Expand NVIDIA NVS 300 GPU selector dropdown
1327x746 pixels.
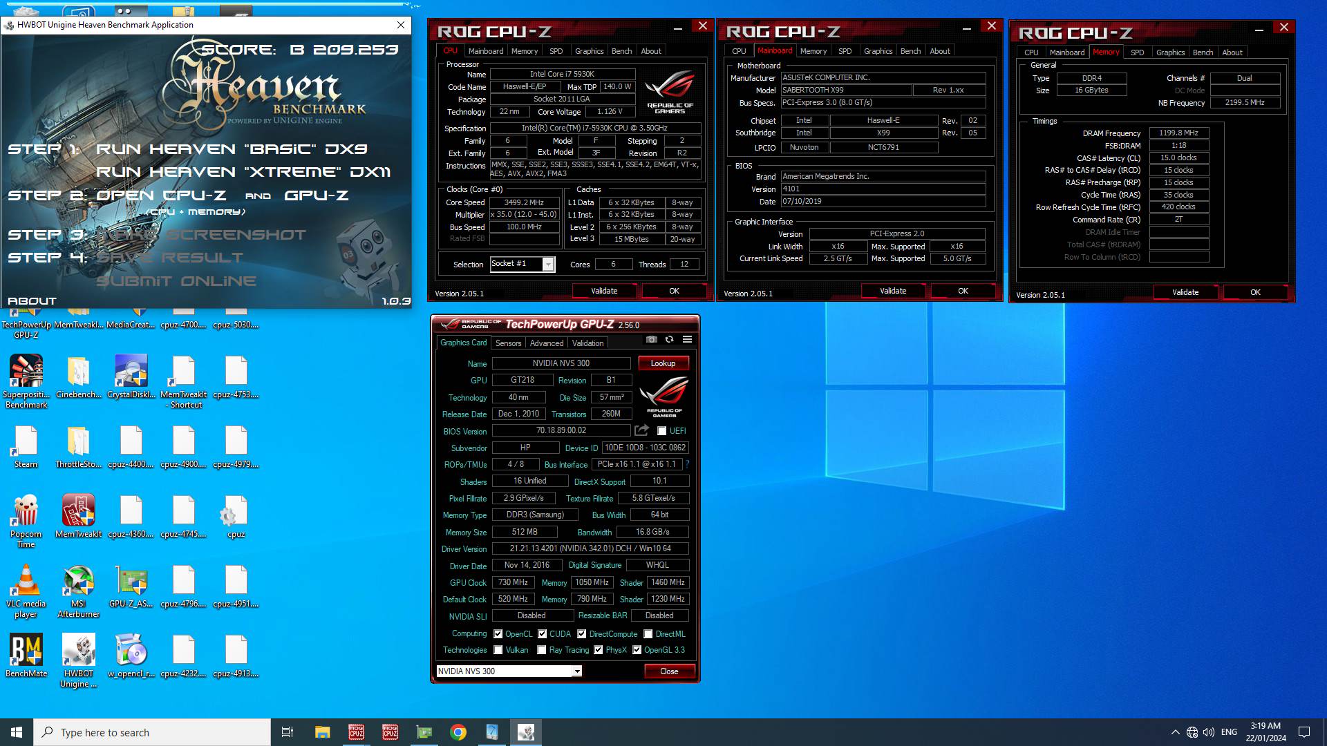pos(576,671)
